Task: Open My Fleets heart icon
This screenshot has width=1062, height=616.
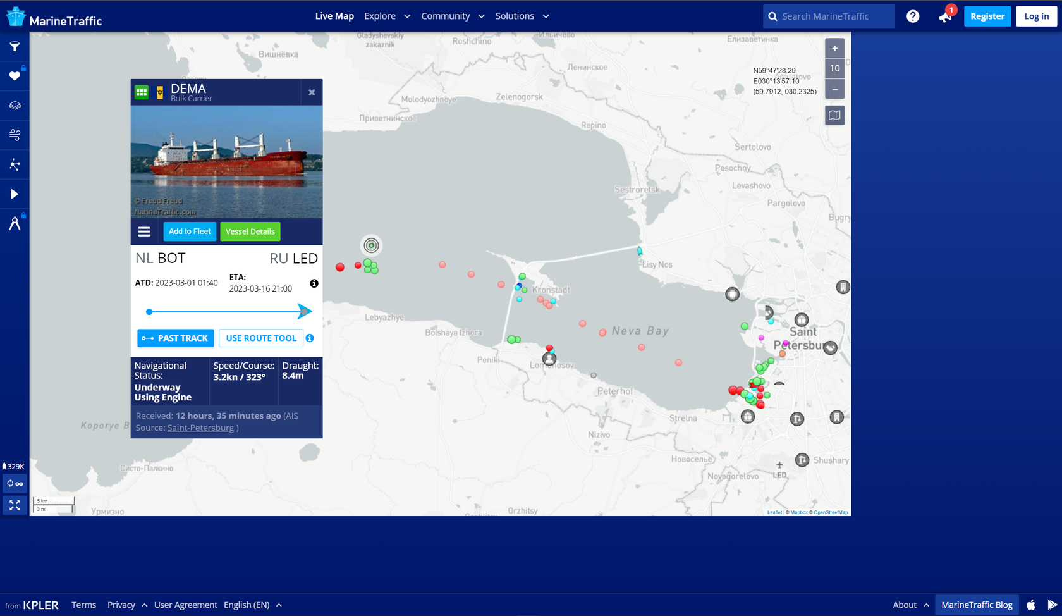Action: pyautogui.click(x=15, y=76)
